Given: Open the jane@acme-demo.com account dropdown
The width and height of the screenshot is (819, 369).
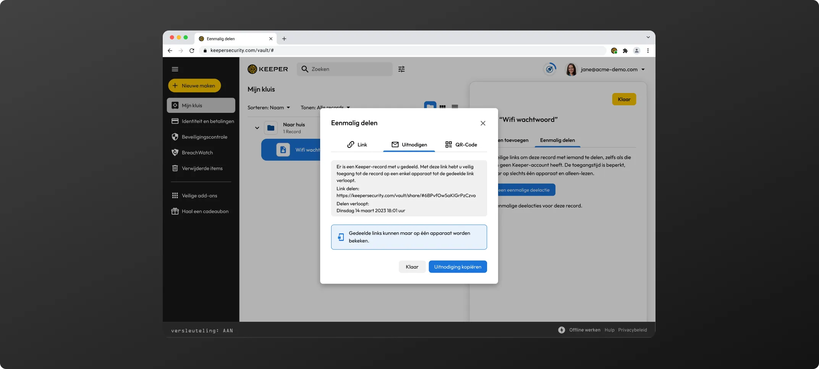Looking at the screenshot, I should [613, 69].
